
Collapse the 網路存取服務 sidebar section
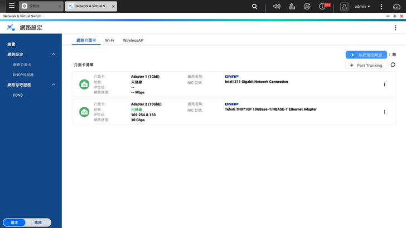coord(54,85)
